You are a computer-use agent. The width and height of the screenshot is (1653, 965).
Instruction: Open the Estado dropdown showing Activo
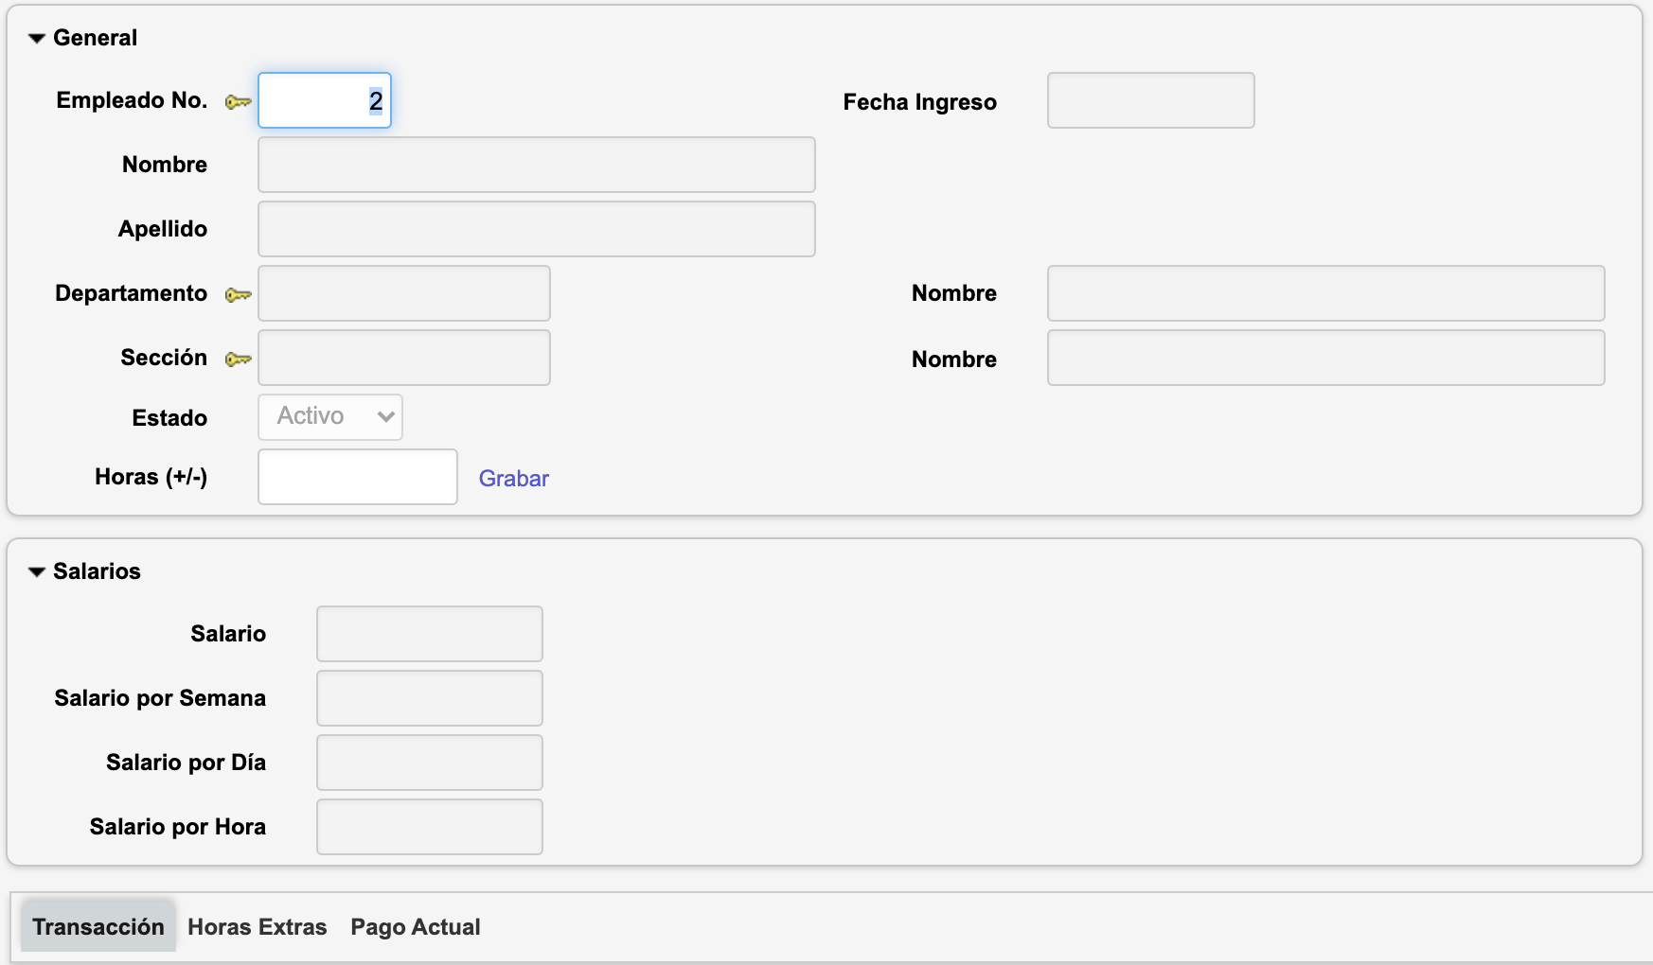pyautogui.click(x=330, y=417)
